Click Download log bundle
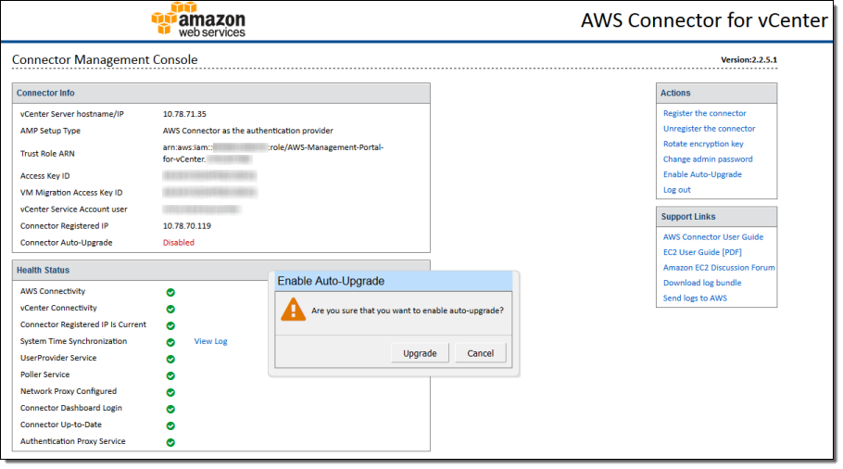 tap(702, 283)
